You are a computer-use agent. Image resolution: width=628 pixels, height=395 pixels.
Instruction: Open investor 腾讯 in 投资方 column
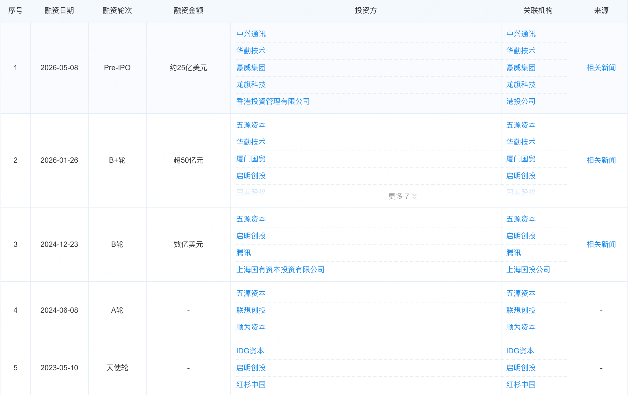(244, 253)
